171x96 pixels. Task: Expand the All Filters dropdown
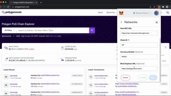pos(10,30)
